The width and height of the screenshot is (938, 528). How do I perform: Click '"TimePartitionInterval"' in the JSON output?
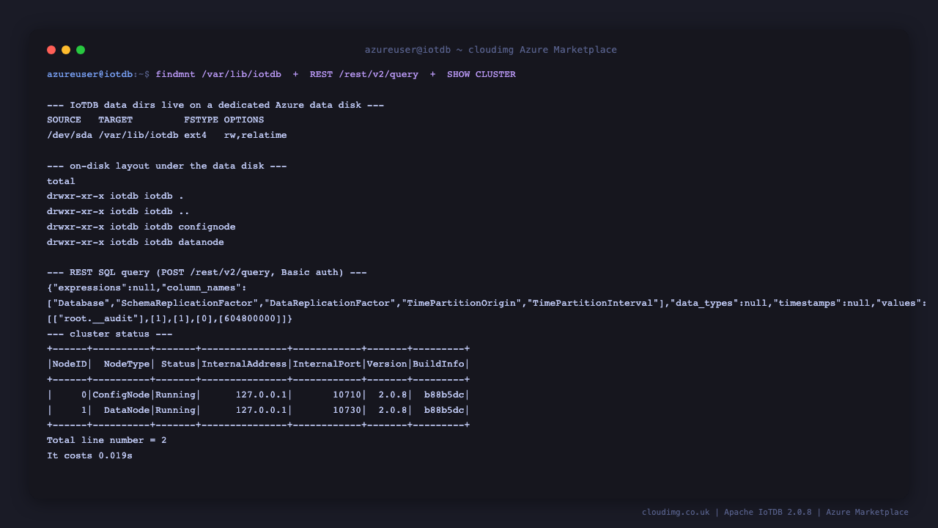point(593,303)
